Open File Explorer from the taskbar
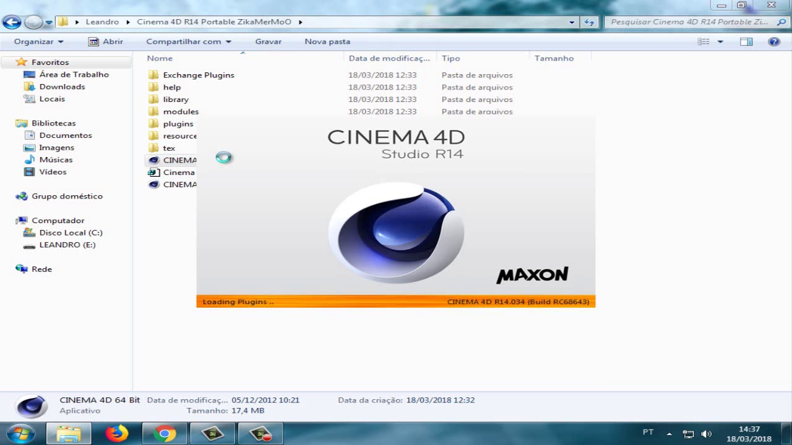Screen dimensions: 792x445 tap(69, 433)
